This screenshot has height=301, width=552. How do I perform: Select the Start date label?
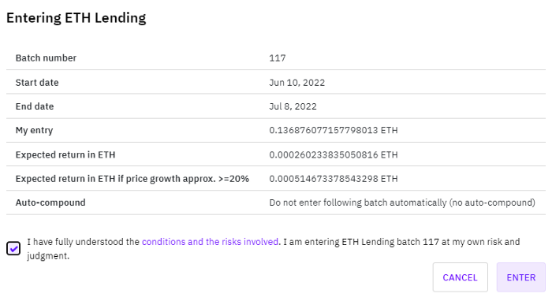(37, 82)
